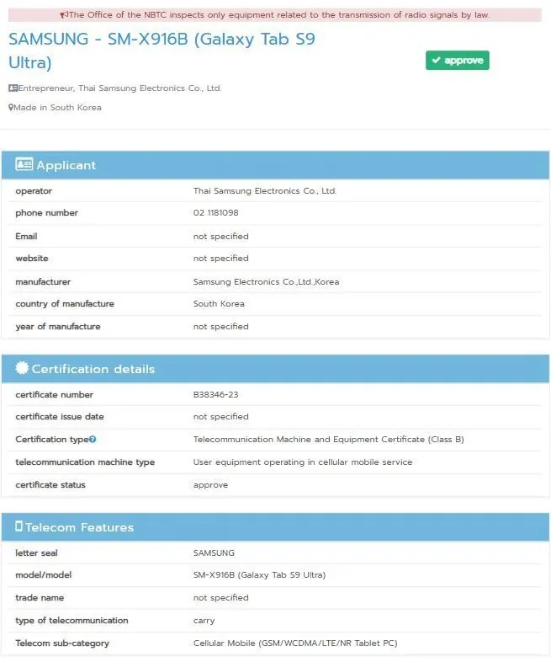
Task: Click the Telecom sub-category Cellular Mobile value
Action: (x=294, y=643)
